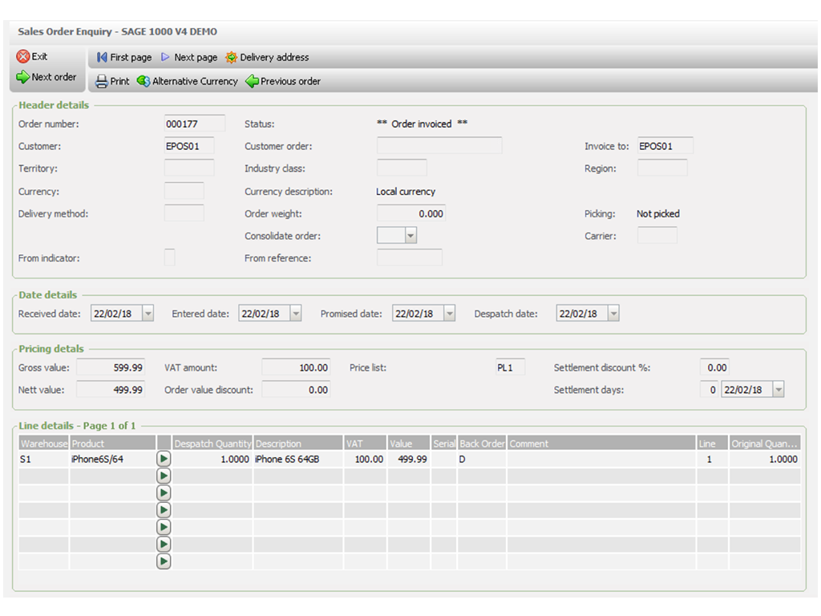Click the Comment column header
This screenshot has height=616, width=821.
coord(601,443)
